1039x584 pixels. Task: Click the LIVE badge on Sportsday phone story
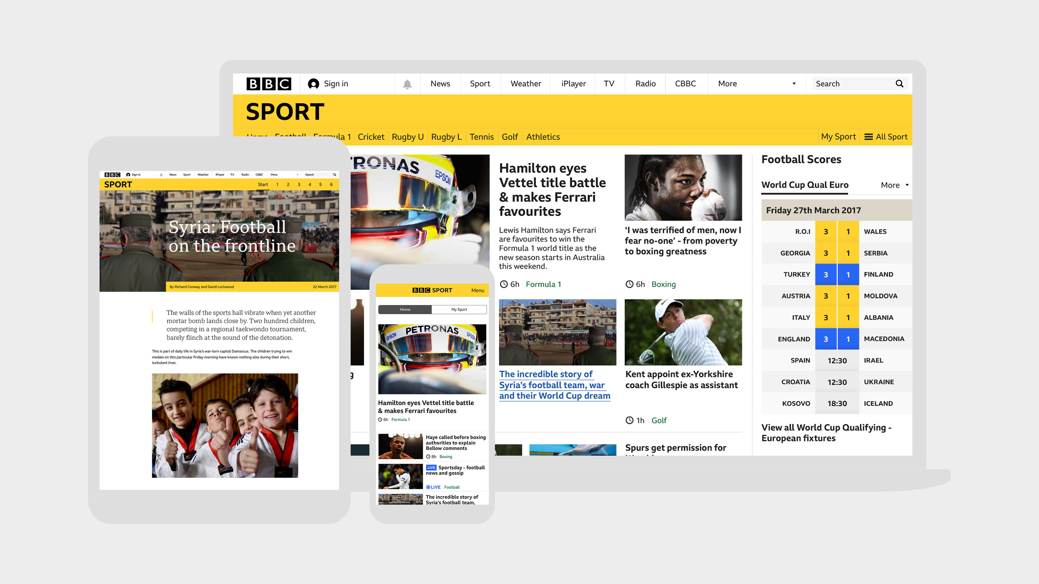point(431,468)
